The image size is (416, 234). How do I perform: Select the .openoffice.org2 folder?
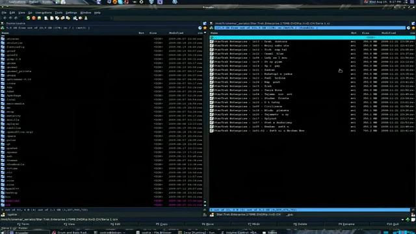(101, 132)
